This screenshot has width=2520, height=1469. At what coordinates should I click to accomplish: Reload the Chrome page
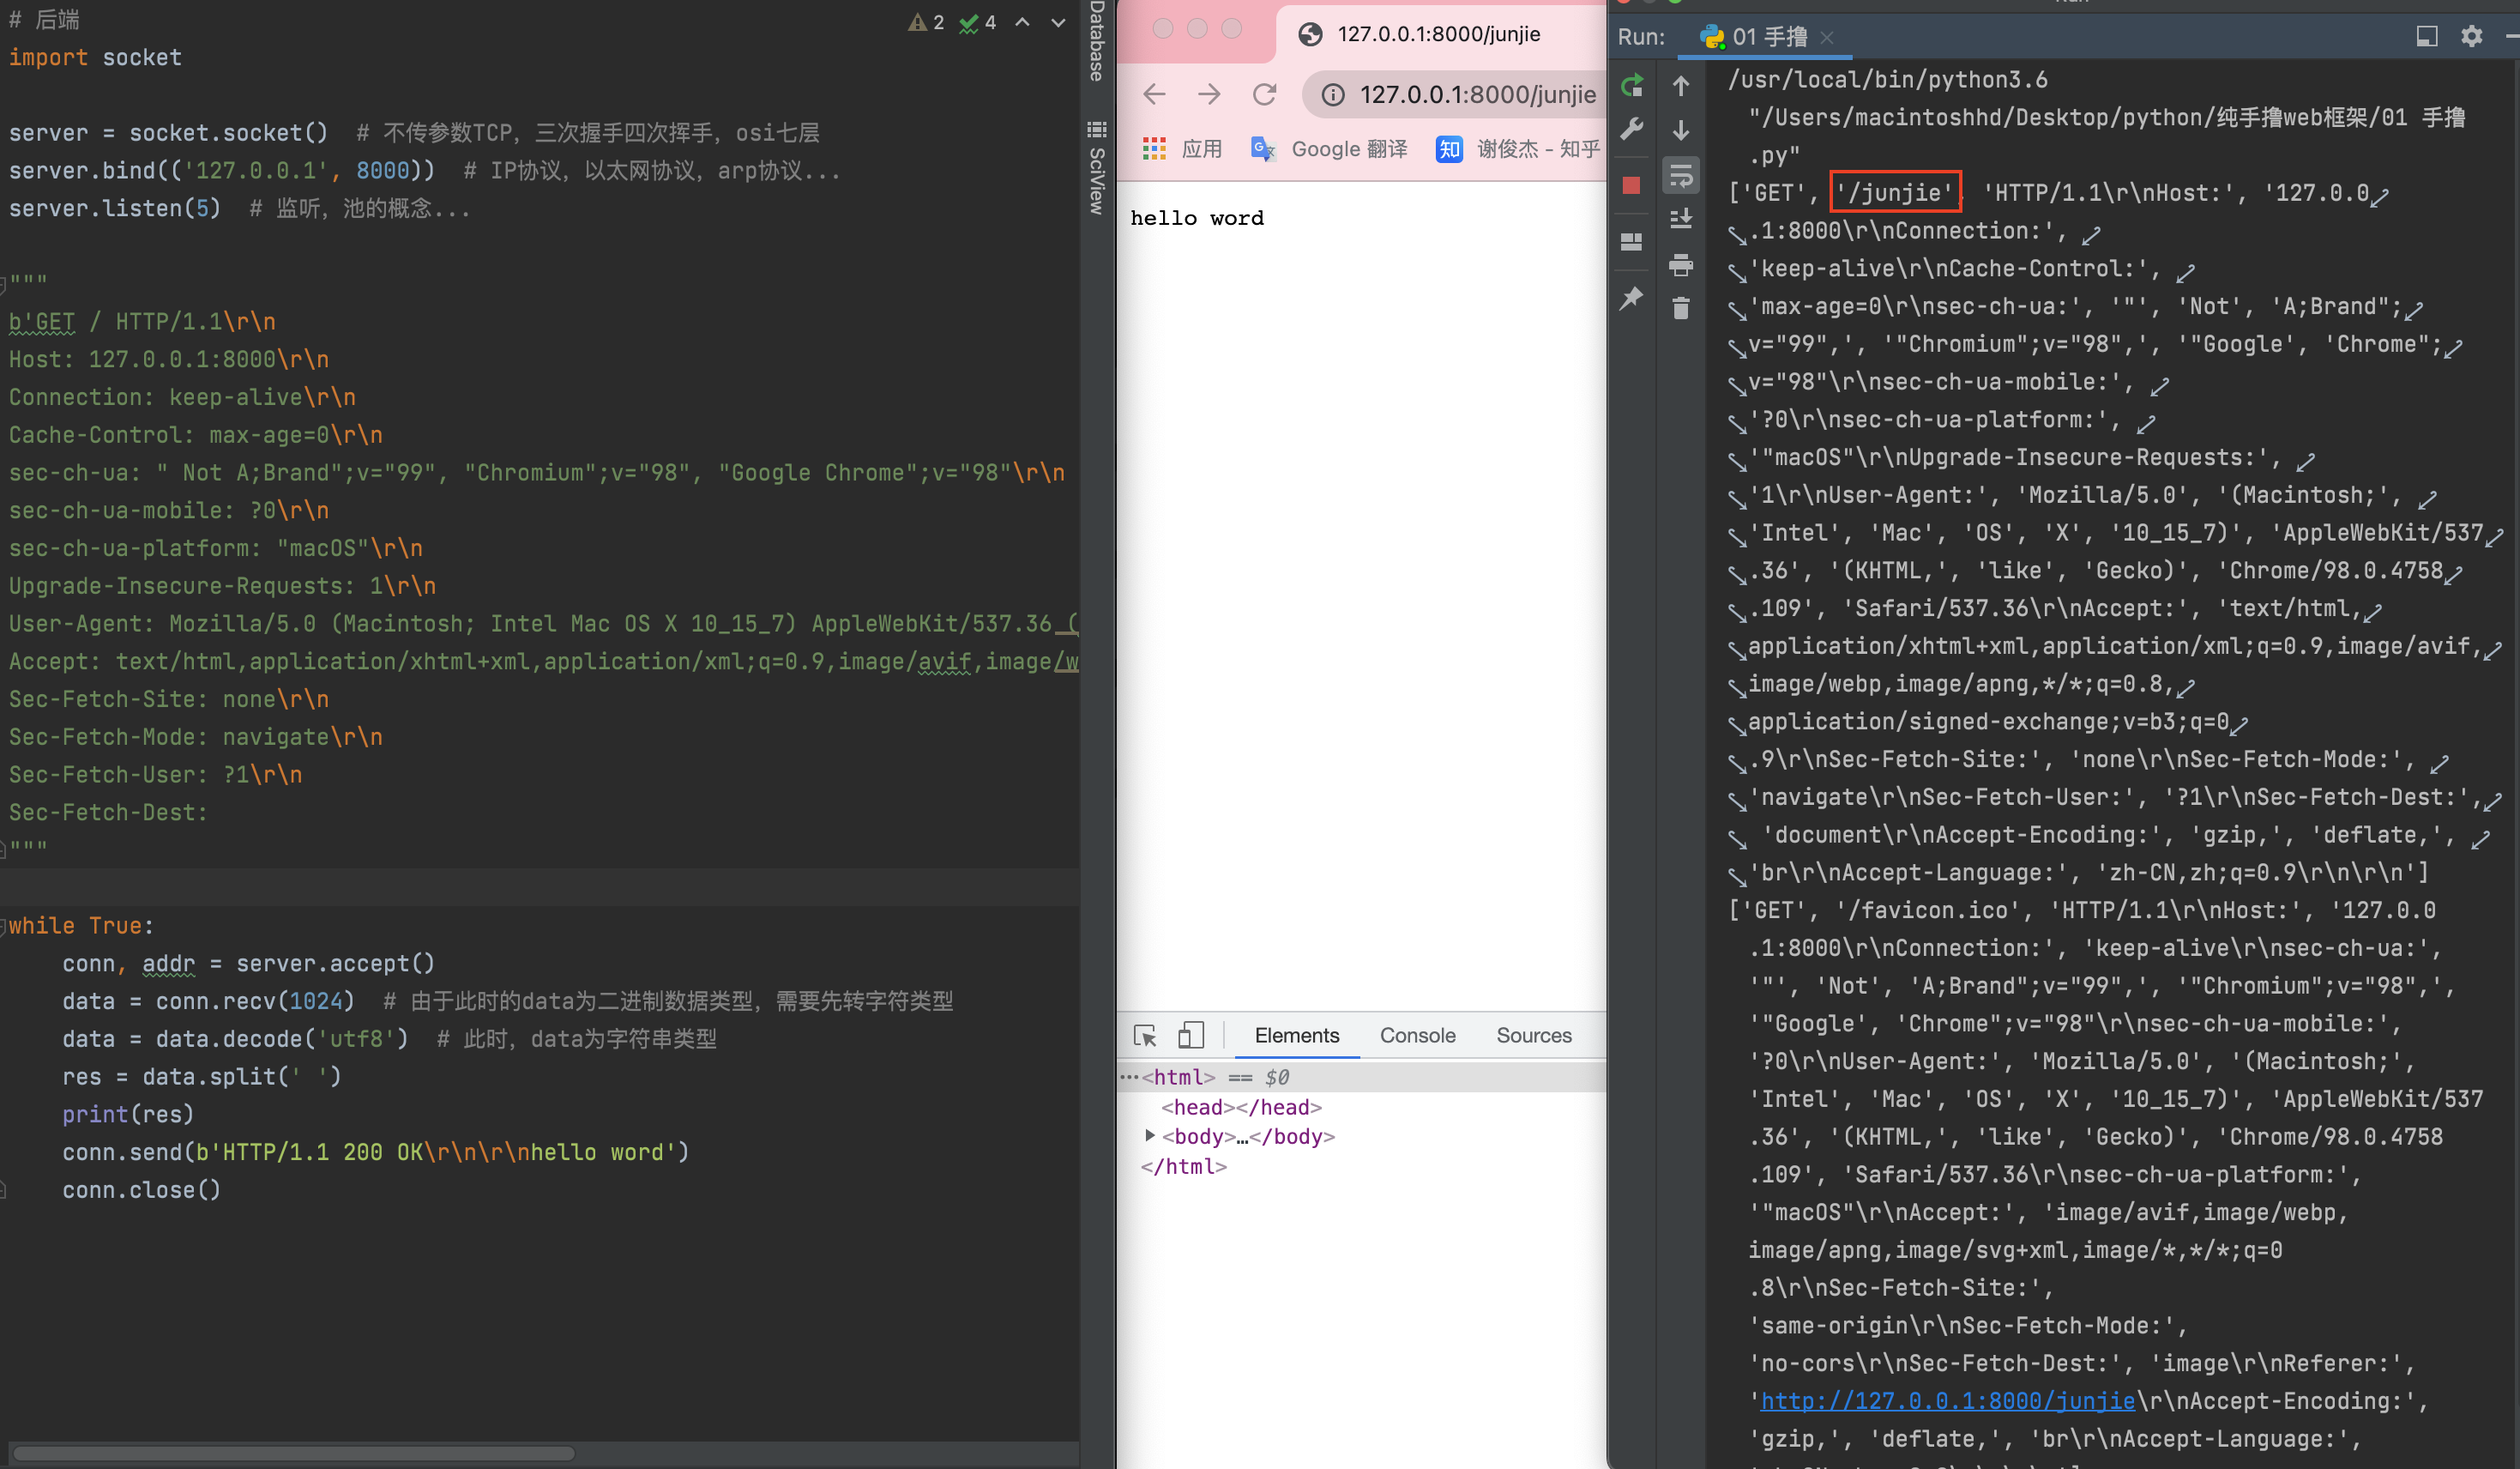[1265, 94]
